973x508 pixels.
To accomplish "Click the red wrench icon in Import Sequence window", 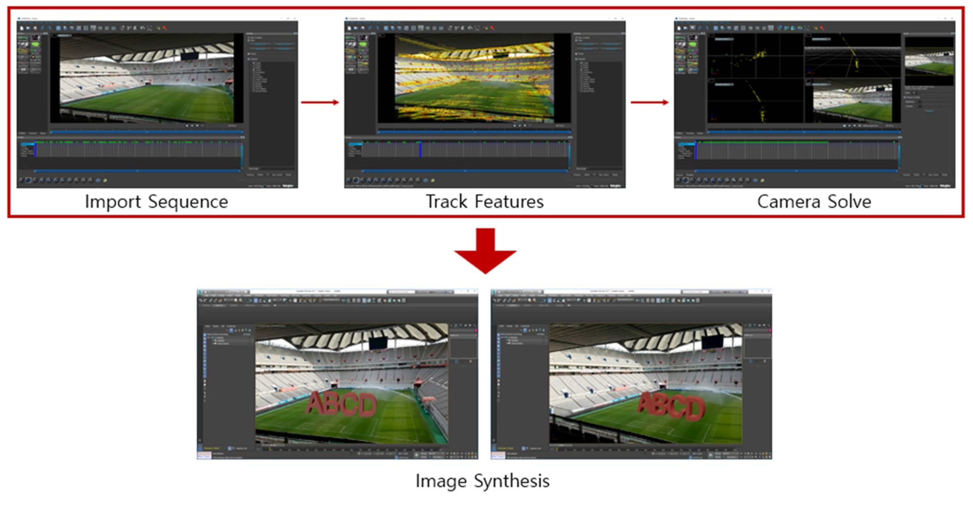I will click(165, 28).
